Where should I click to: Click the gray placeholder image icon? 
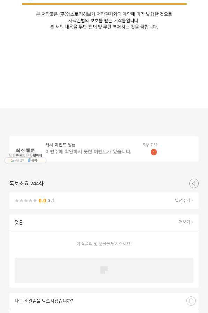(x=104, y=270)
